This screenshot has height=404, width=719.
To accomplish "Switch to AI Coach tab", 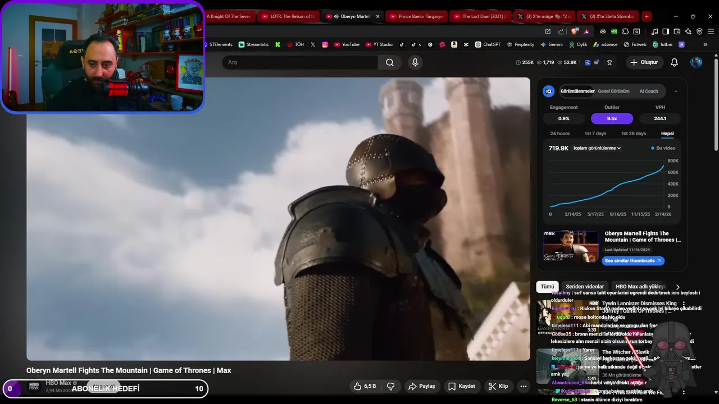I will [x=648, y=91].
